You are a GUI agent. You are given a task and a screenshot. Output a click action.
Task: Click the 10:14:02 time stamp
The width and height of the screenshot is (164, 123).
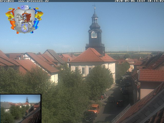coord(156,1)
